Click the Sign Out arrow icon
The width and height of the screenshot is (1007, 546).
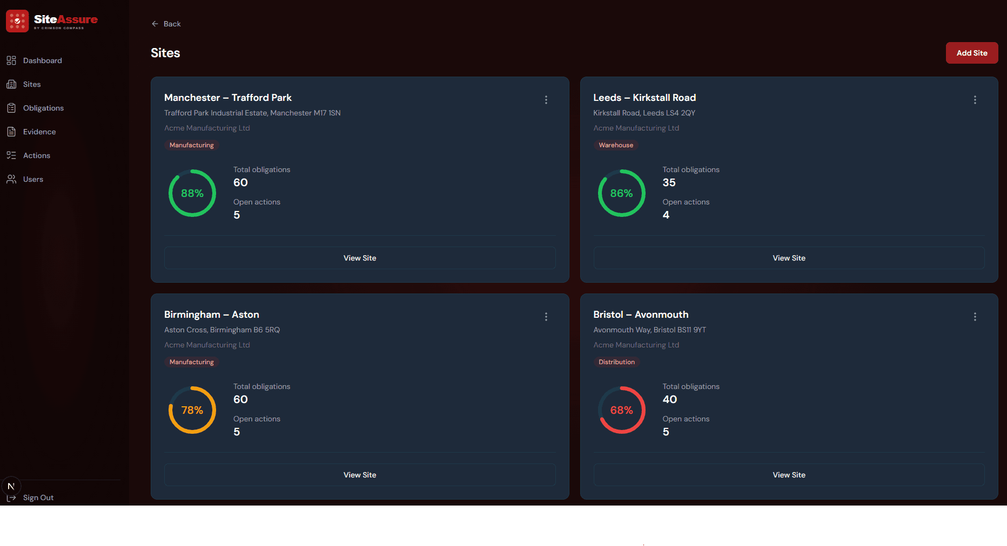11,498
